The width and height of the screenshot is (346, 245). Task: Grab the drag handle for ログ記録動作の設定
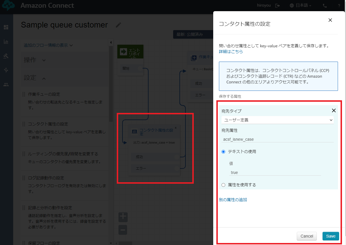point(24,178)
